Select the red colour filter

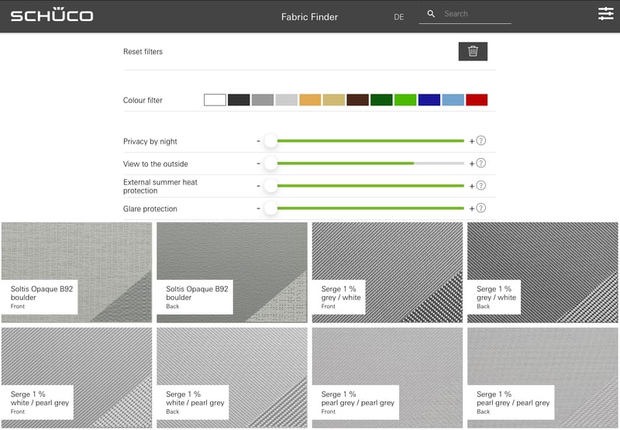pyautogui.click(x=477, y=100)
